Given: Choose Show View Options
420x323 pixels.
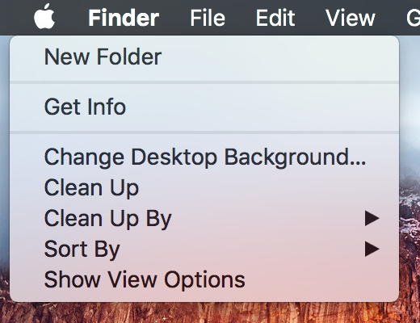Looking at the screenshot, I should pos(204,279).
